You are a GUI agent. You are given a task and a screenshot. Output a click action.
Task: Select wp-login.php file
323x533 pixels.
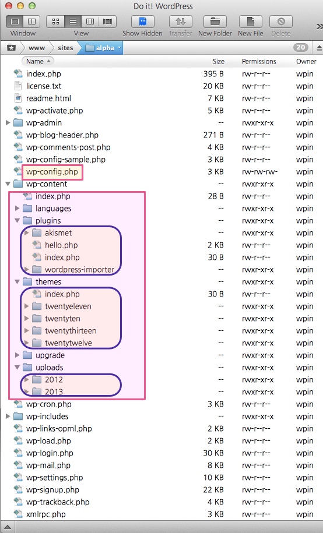point(50,453)
